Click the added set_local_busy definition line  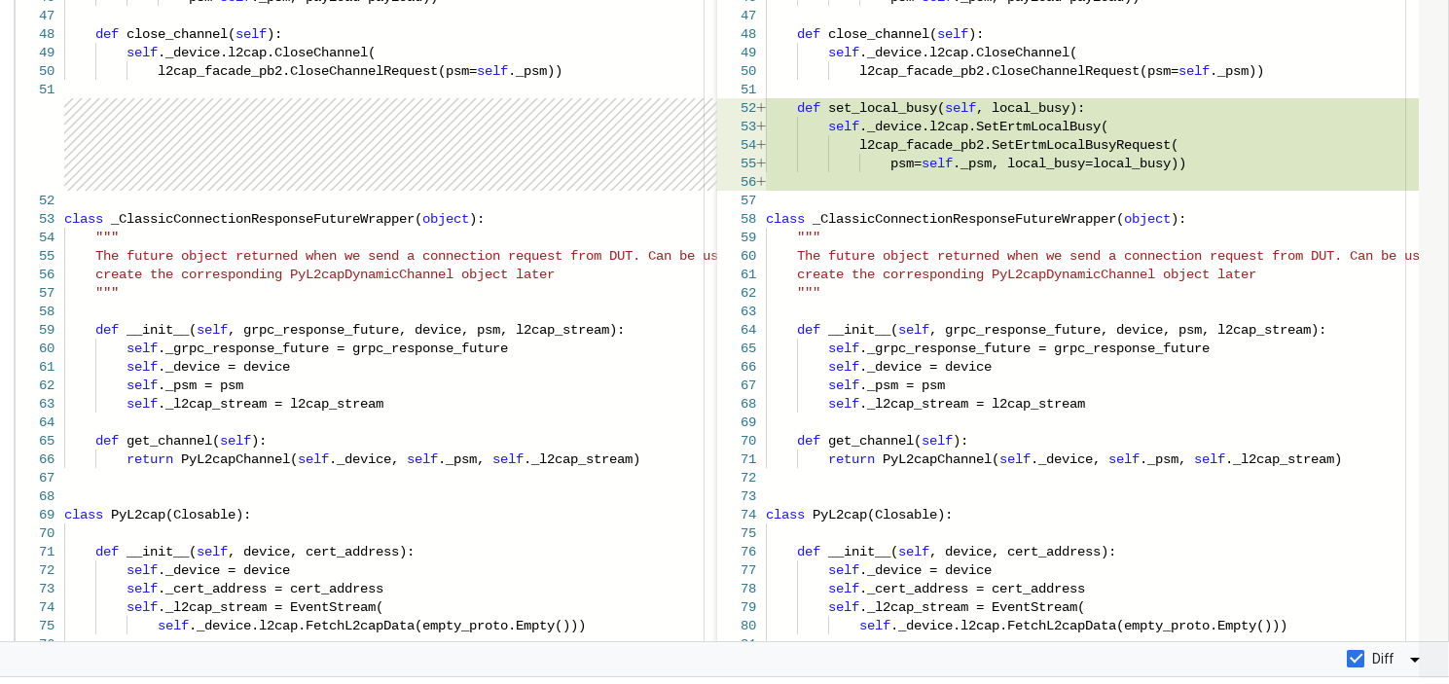click(939, 107)
